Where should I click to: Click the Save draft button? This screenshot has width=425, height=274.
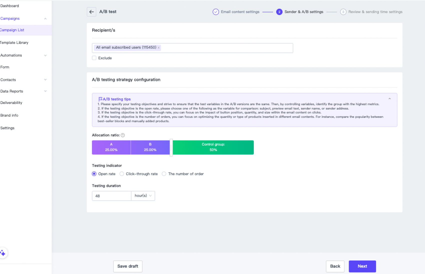128,266
